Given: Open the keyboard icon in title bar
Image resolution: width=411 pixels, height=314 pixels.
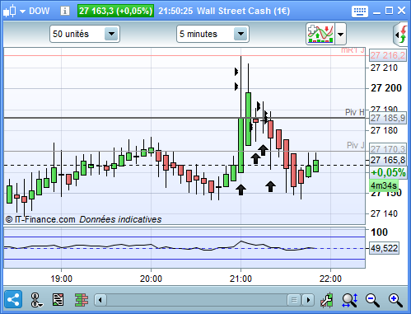Looking at the screenshot, I should pyautogui.click(x=360, y=12).
